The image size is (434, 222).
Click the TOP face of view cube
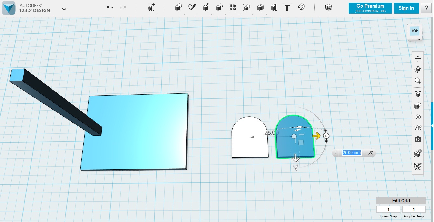point(414,31)
